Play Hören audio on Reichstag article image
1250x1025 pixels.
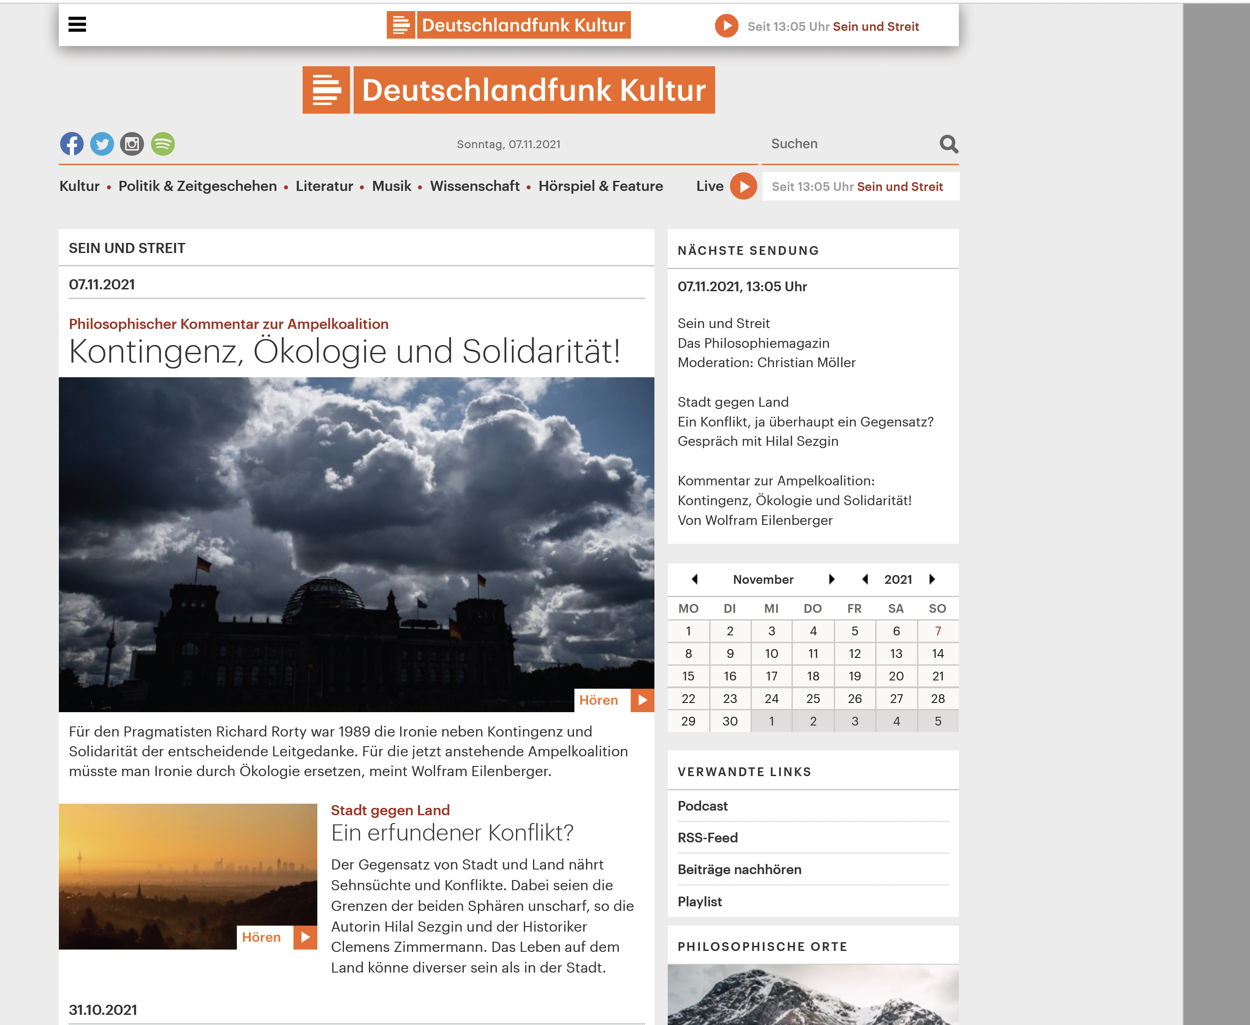(614, 700)
